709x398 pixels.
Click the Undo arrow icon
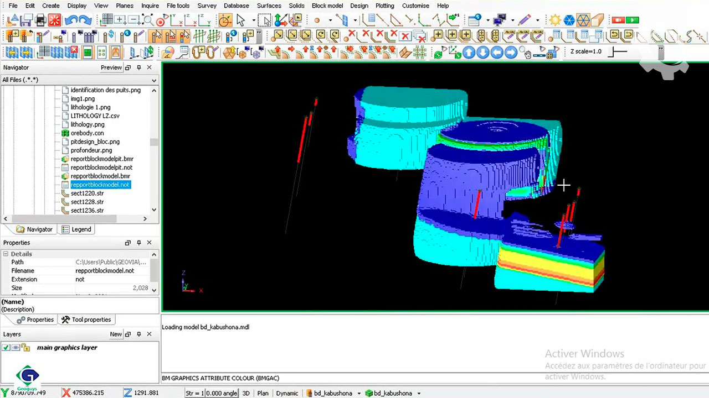click(70, 20)
